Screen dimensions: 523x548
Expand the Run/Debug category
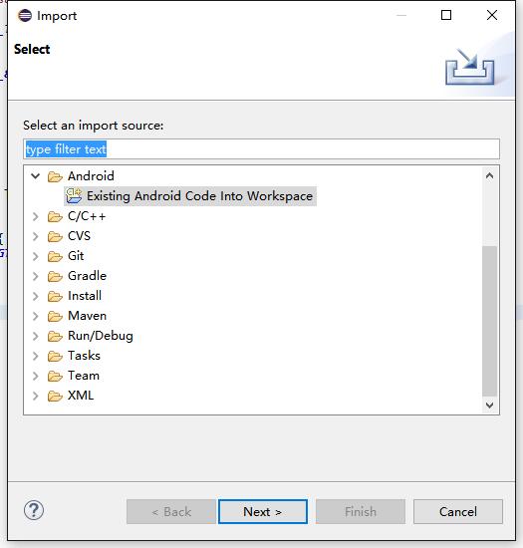point(35,336)
